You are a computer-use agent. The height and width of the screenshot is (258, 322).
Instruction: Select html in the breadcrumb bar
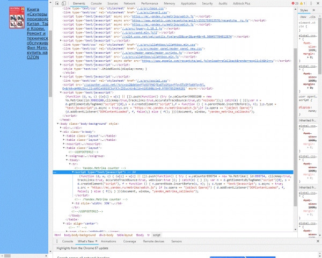click(57, 235)
